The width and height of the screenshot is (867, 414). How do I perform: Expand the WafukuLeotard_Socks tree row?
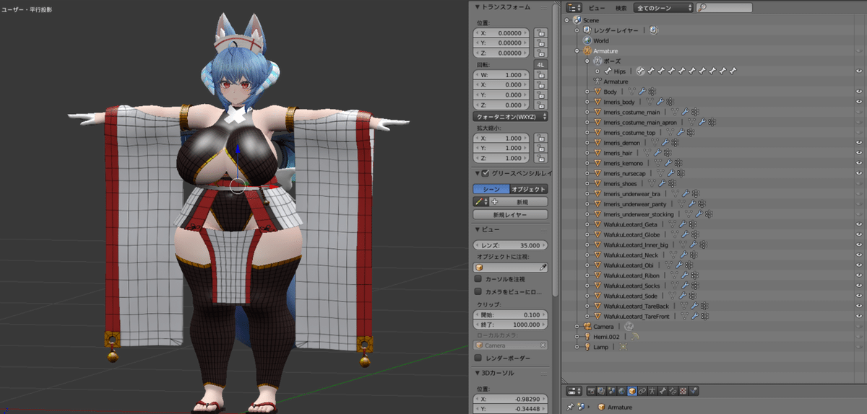click(587, 286)
